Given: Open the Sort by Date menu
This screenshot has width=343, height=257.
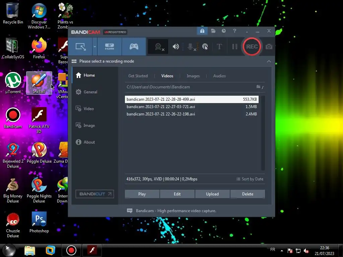Looking at the screenshot, I should [250, 179].
